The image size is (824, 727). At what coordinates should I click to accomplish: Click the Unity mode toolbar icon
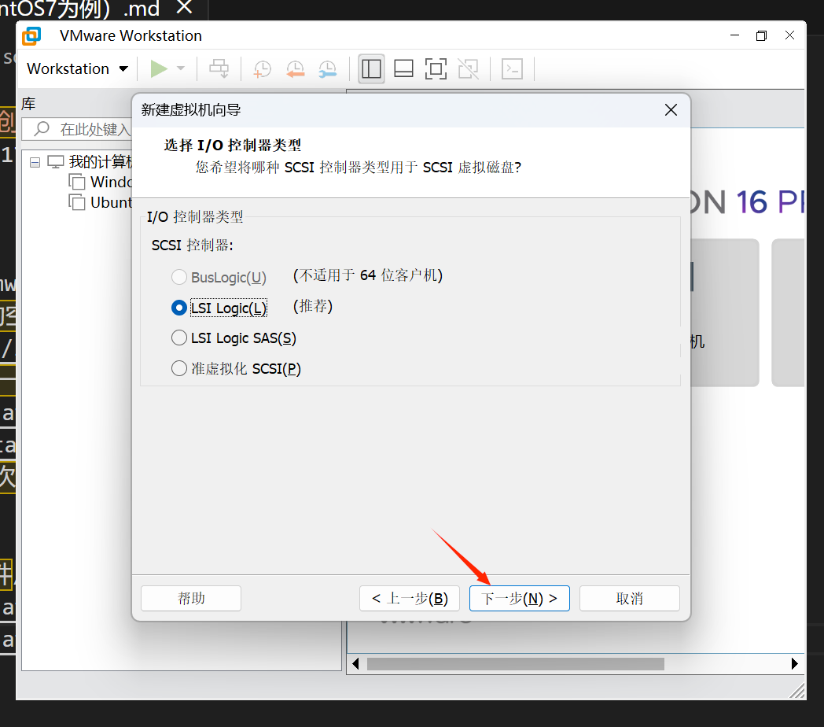tap(469, 69)
